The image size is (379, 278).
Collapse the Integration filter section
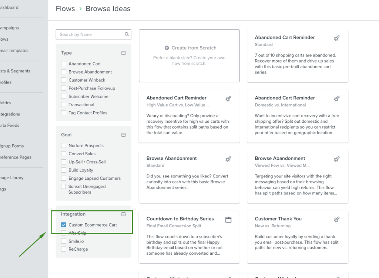[x=123, y=214]
